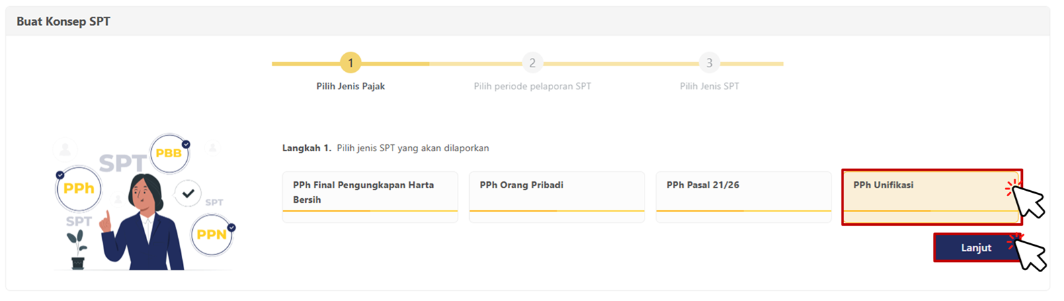Select the highlighted PPh Unifikasi card

[x=931, y=196]
